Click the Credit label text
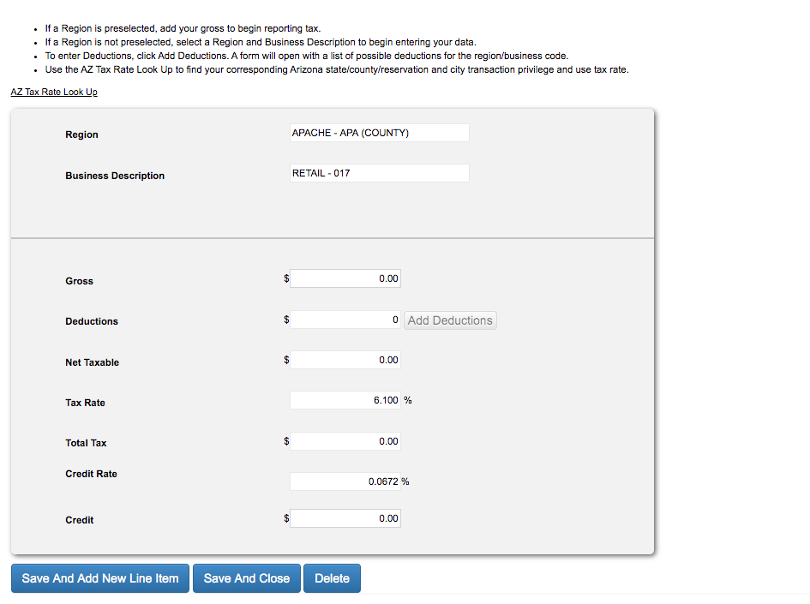The width and height of the screenshot is (810, 604). point(79,520)
